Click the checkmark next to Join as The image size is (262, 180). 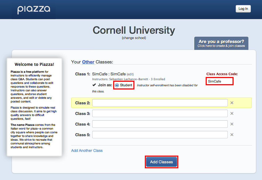click(x=94, y=85)
